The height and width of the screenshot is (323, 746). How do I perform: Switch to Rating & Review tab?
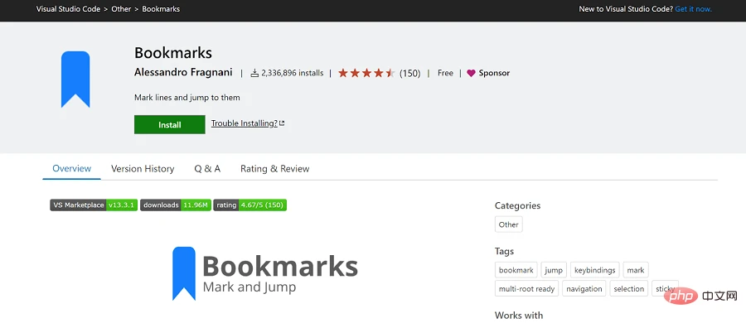(275, 168)
